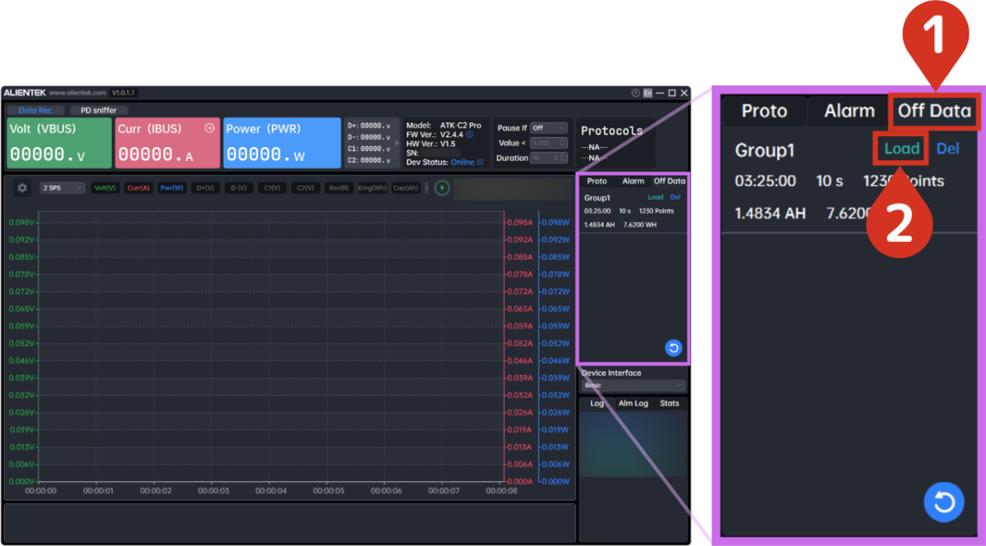Select the Alarm tab in zoomed panel
986x546 pixels.
[849, 111]
